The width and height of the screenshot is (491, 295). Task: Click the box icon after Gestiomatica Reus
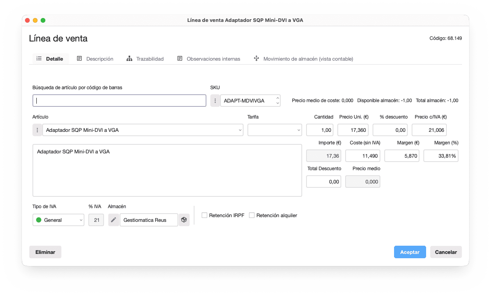click(184, 220)
